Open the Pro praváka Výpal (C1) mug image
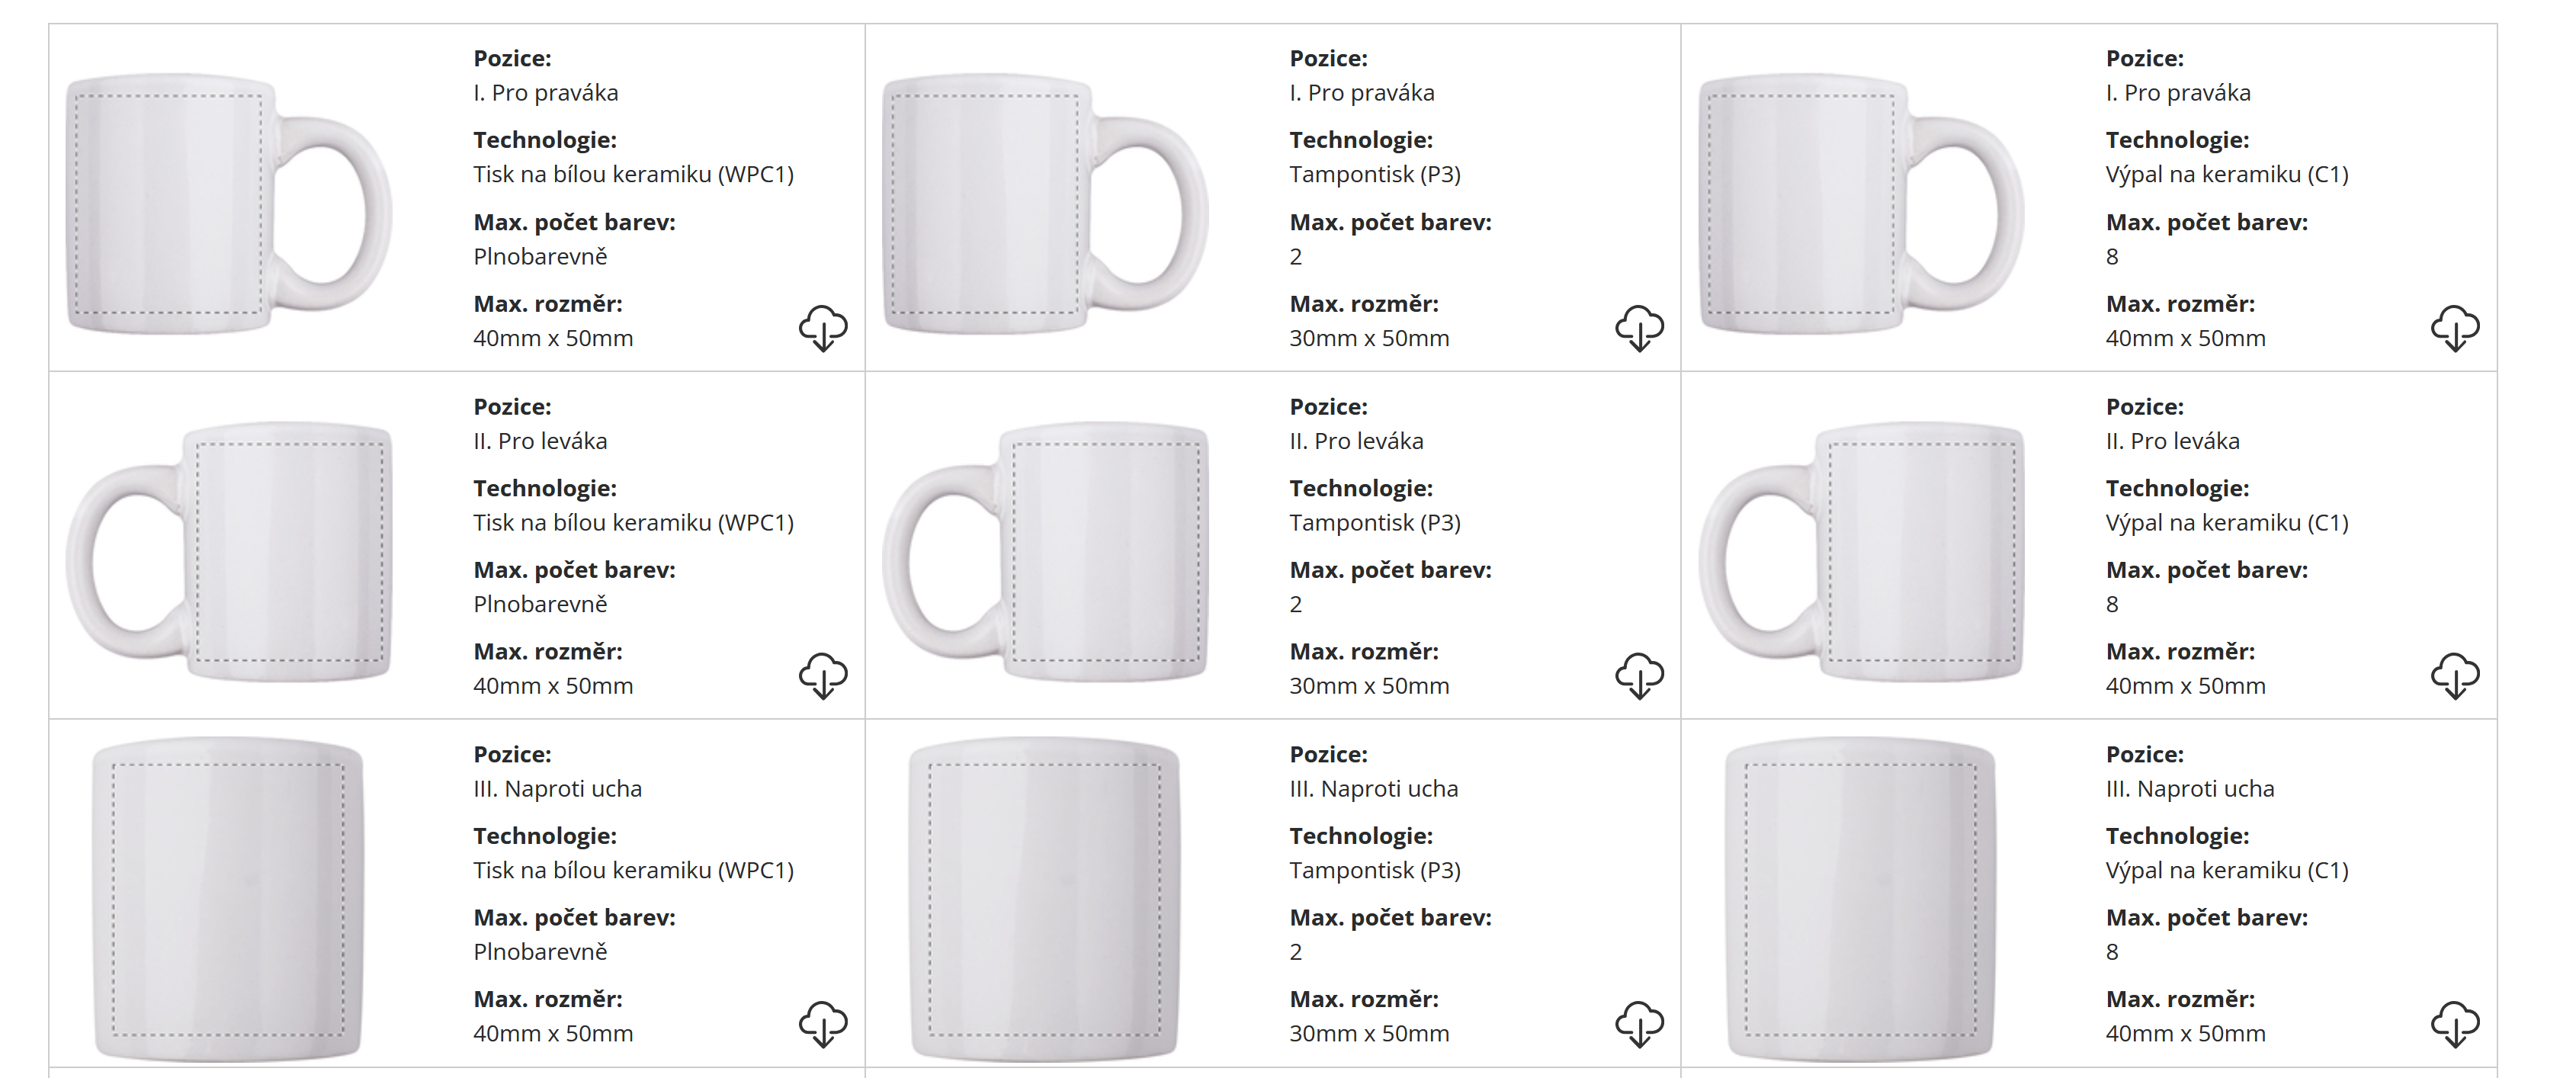This screenshot has height=1078, width=2576. (1860, 204)
